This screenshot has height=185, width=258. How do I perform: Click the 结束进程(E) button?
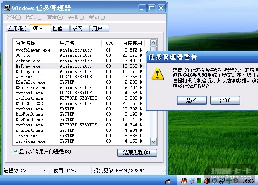click(137, 152)
